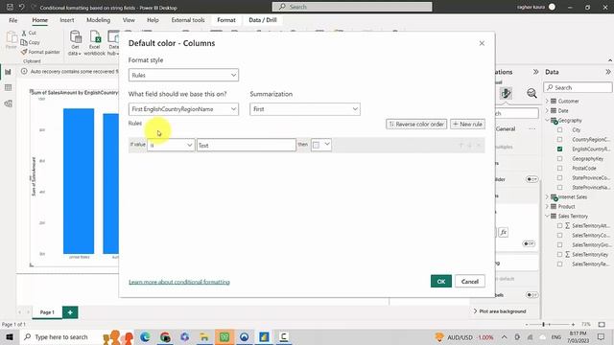Check the GeographyKey field checkbox
The width and height of the screenshot is (614, 345).
click(560, 158)
